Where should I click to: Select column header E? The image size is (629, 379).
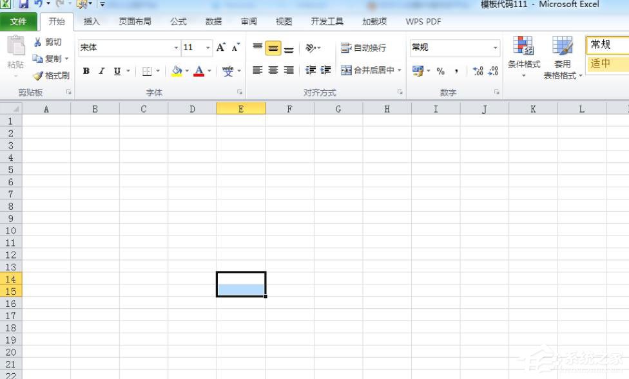(x=241, y=109)
